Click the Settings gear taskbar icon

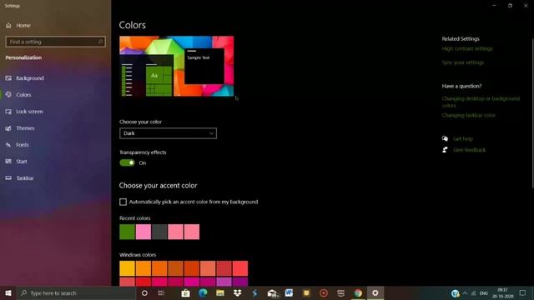pos(375,292)
